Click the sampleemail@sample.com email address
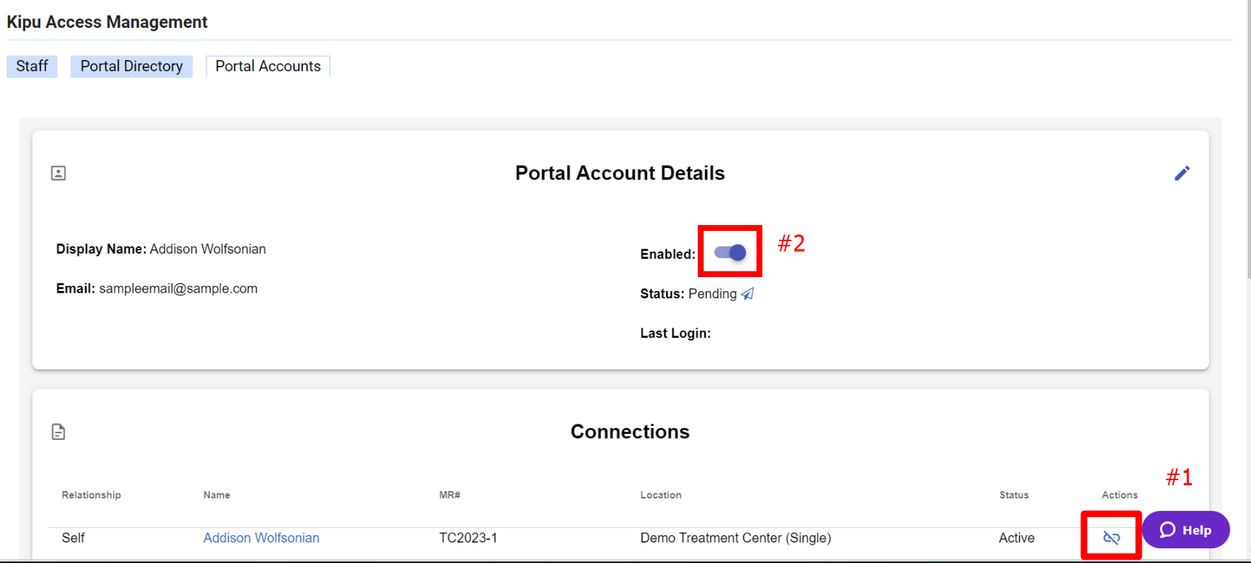1251x563 pixels. 178,289
